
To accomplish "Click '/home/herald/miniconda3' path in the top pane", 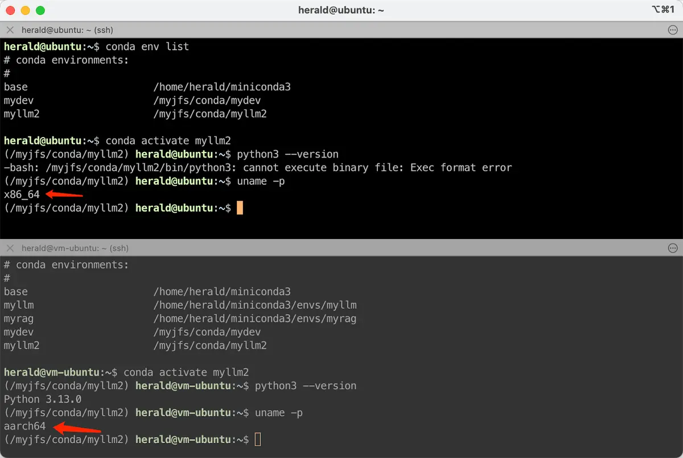I will coord(222,86).
